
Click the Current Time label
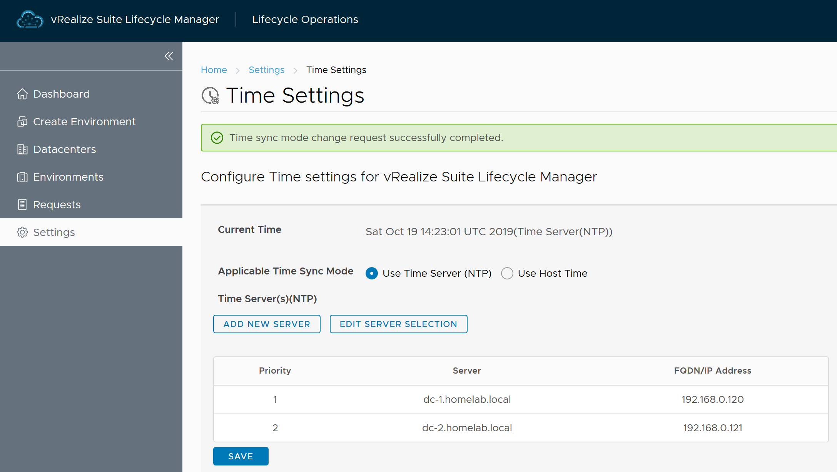coord(250,229)
